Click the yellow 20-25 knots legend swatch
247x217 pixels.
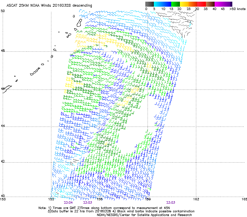184,4
